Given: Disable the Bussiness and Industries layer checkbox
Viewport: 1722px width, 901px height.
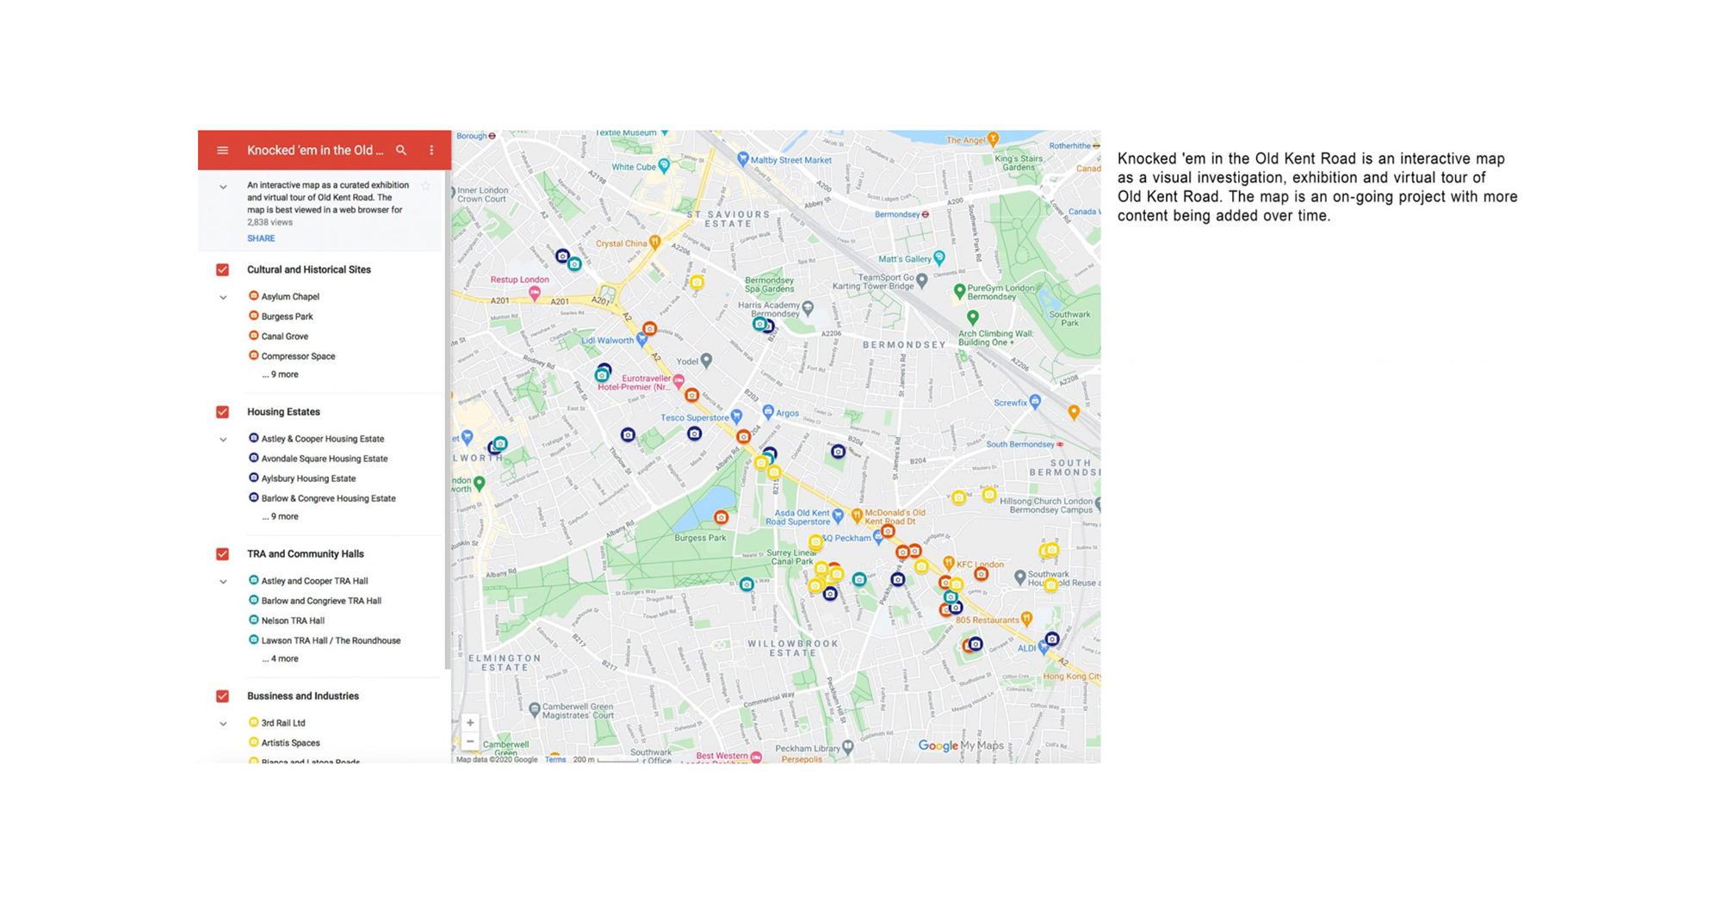Looking at the screenshot, I should (222, 696).
